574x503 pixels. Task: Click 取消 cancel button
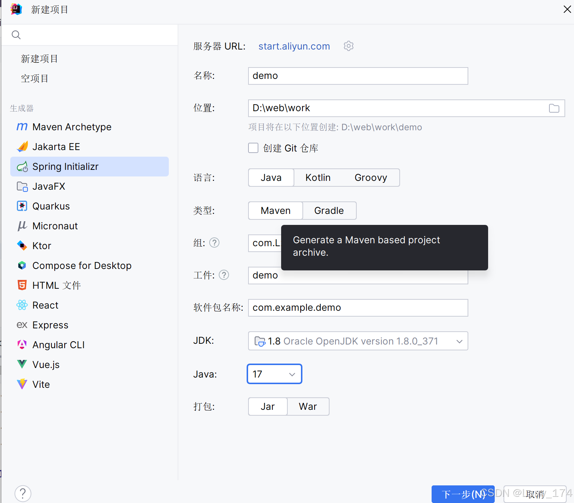(535, 494)
